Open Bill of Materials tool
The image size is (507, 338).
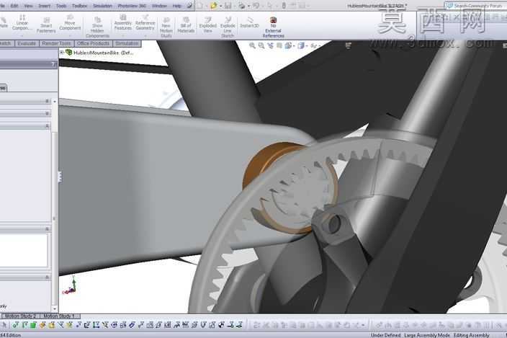coord(186,25)
